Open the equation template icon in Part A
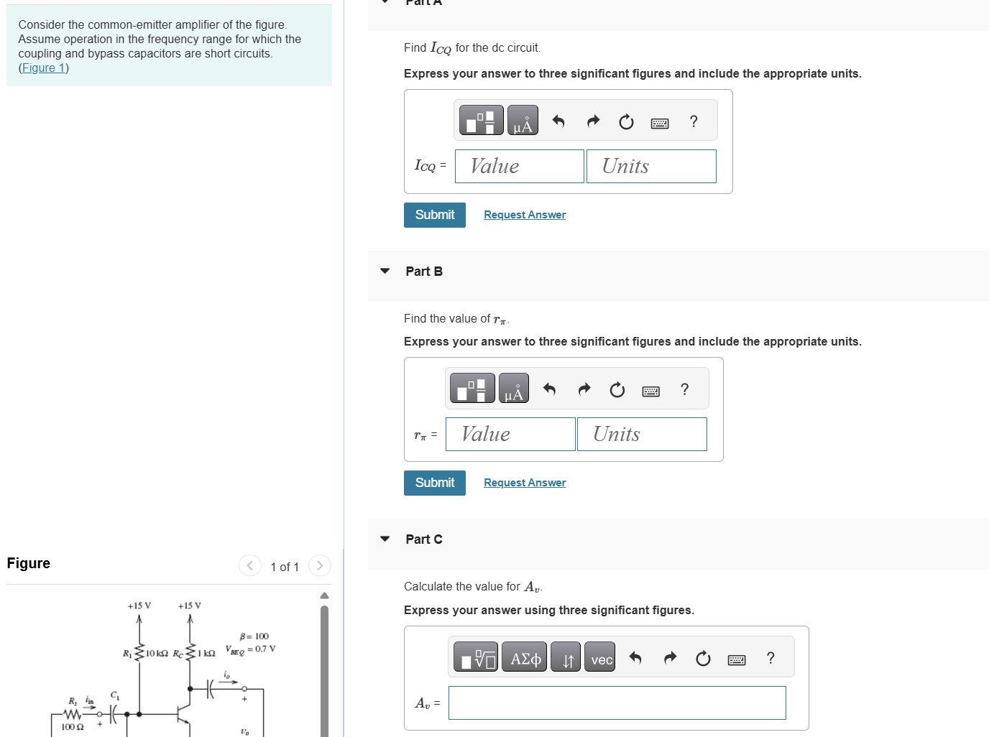This screenshot has height=737, width=989. click(480, 120)
